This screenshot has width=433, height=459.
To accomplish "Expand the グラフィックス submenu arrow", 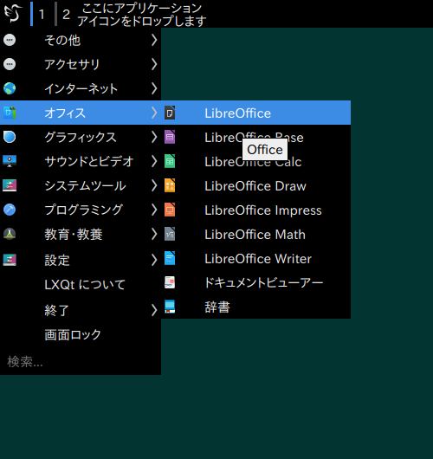I will coord(154,137).
